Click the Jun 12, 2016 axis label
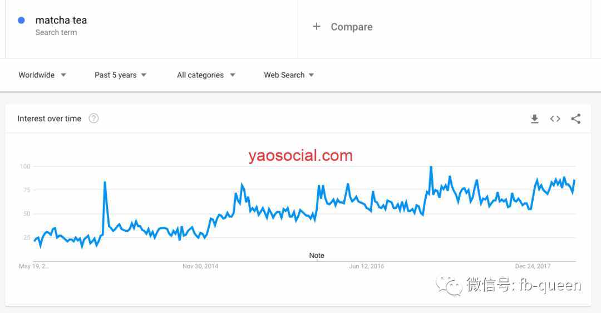 366,266
